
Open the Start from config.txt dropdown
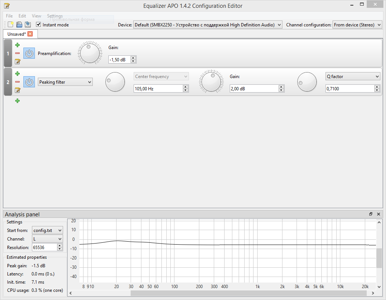tap(47, 230)
